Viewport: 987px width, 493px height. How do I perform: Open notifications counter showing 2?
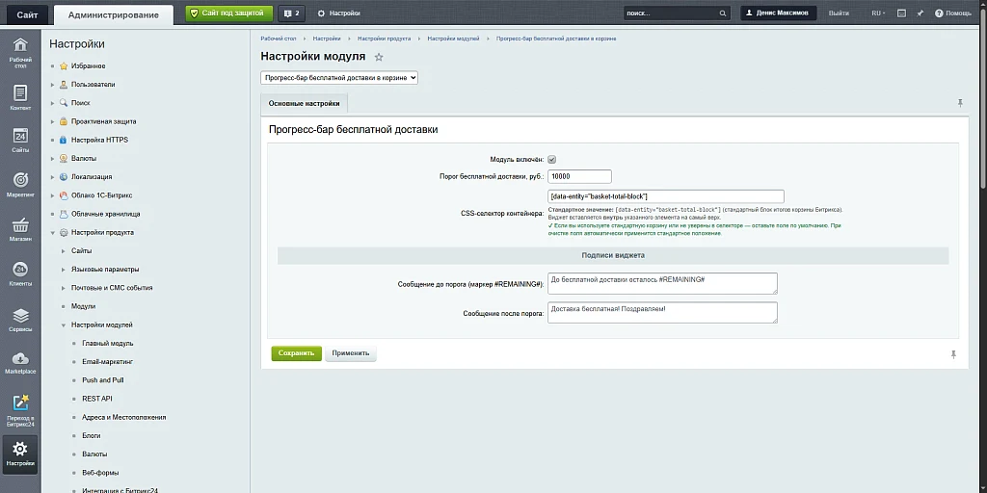tap(291, 13)
